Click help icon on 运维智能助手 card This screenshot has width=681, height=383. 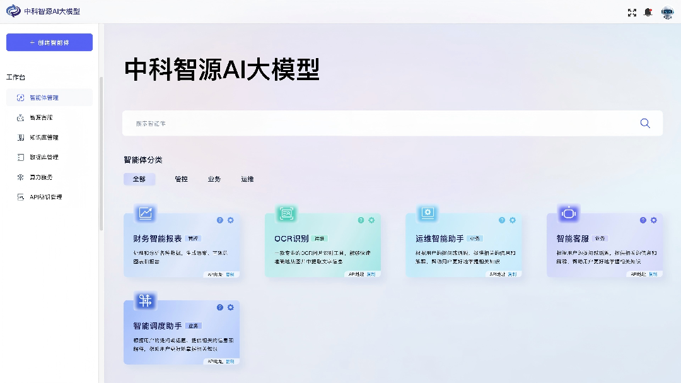coord(502,220)
